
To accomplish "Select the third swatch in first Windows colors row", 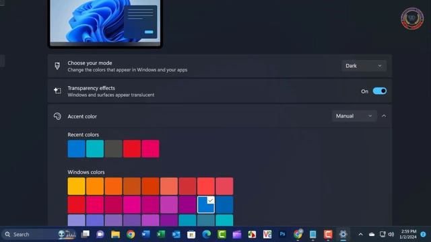I will (113, 186).
